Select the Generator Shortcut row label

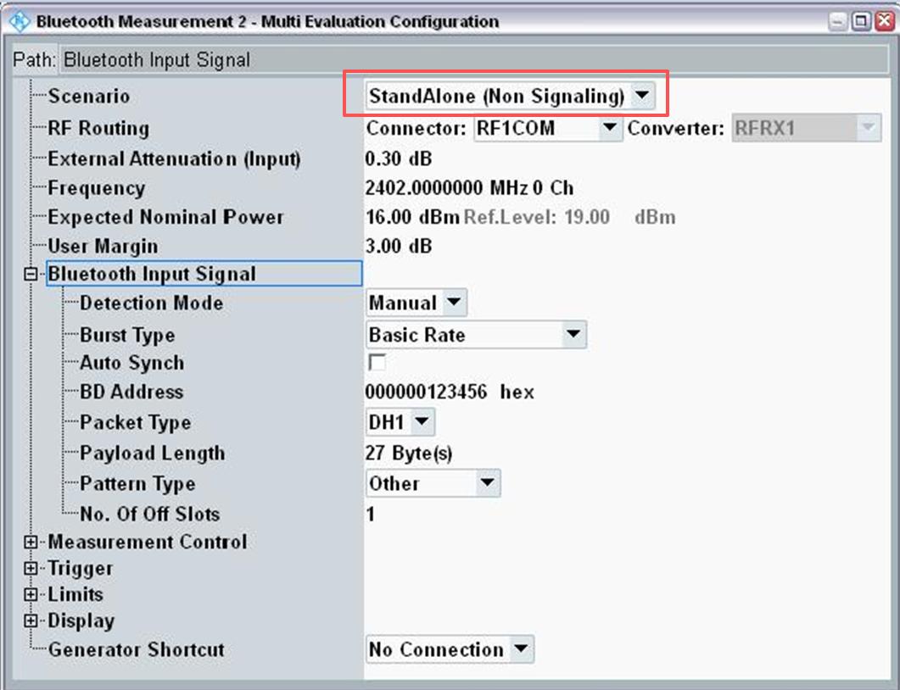coord(136,649)
